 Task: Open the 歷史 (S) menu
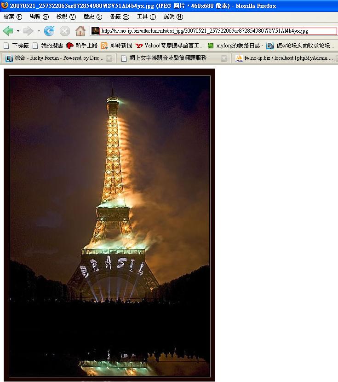[x=93, y=17]
